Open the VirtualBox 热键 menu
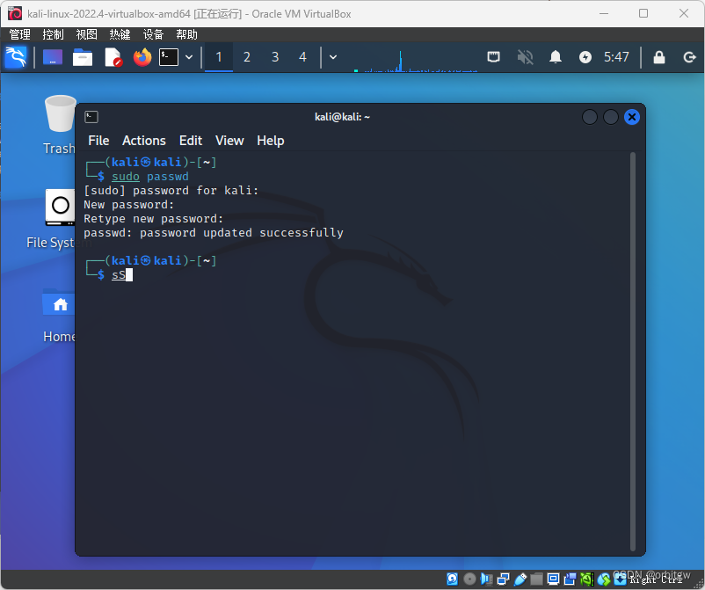 click(120, 34)
